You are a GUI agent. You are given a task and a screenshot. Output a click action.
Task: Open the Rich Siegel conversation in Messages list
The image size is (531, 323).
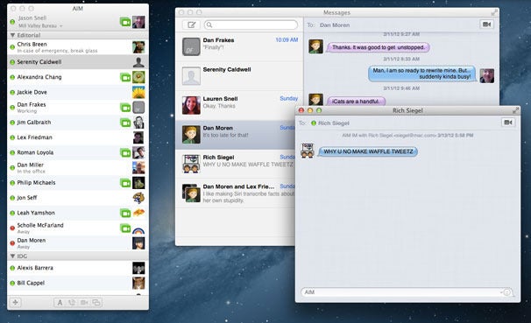(236, 164)
